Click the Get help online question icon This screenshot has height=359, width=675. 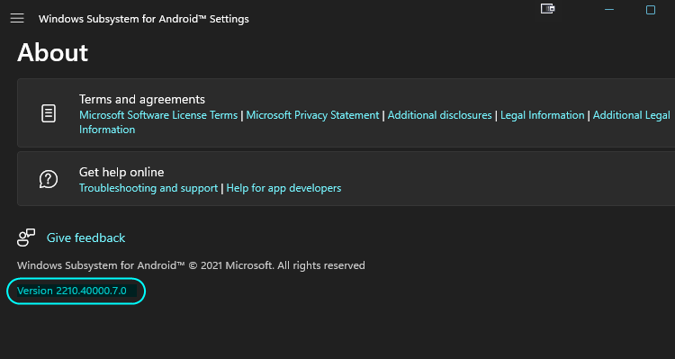[49, 179]
